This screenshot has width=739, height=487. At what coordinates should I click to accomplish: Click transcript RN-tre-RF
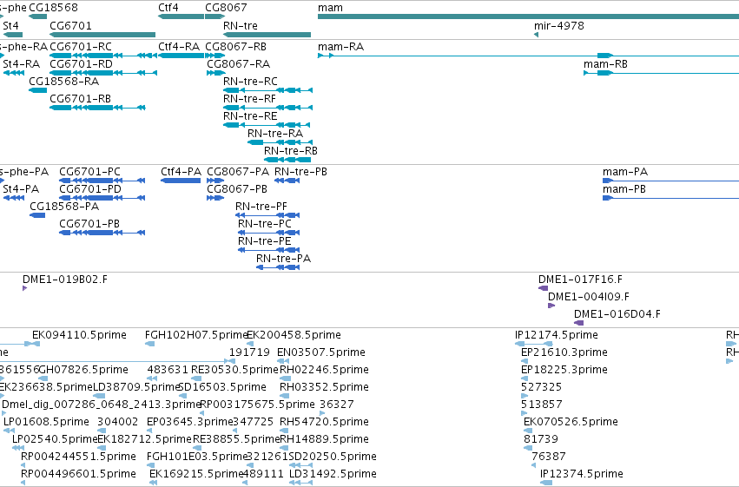click(x=267, y=108)
